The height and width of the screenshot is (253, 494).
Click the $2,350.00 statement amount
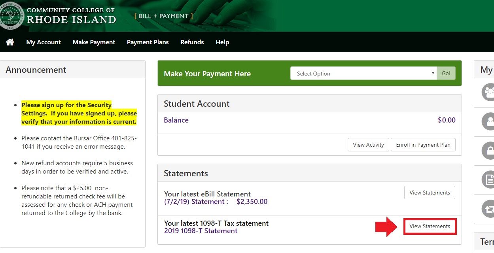point(252,202)
